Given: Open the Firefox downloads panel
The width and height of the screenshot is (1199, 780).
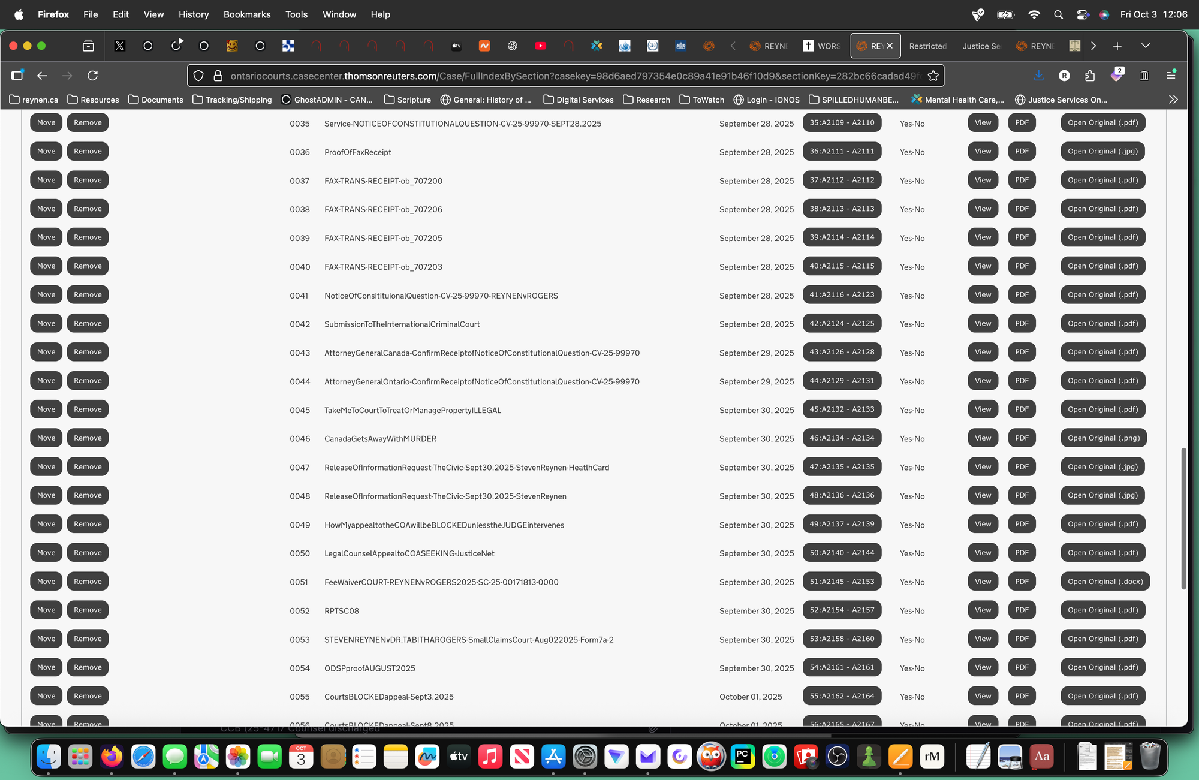Looking at the screenshot, I should click(x=1038, y=76).
